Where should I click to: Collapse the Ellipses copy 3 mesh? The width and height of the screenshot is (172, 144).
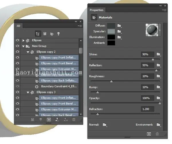point(28,92)
